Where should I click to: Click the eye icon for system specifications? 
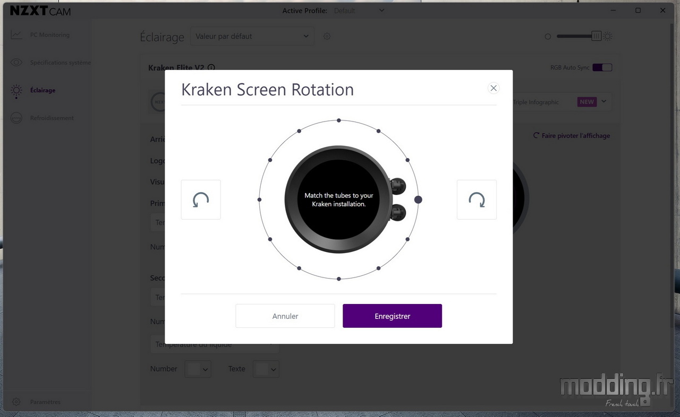[16, 63]
